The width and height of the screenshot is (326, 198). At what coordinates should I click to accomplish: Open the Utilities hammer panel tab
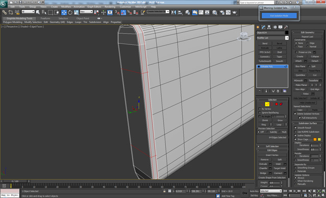tap(286, 27)
